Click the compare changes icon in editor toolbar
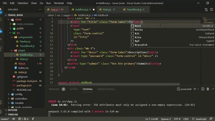 click(x=206, y=9)
